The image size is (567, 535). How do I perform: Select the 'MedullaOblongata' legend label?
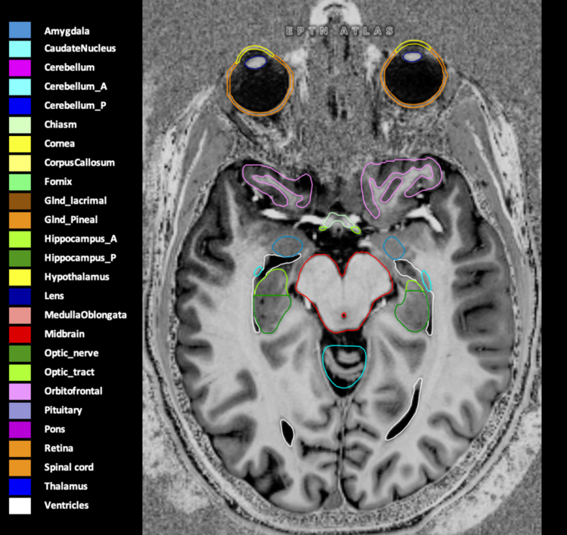(x=85, y=315)
